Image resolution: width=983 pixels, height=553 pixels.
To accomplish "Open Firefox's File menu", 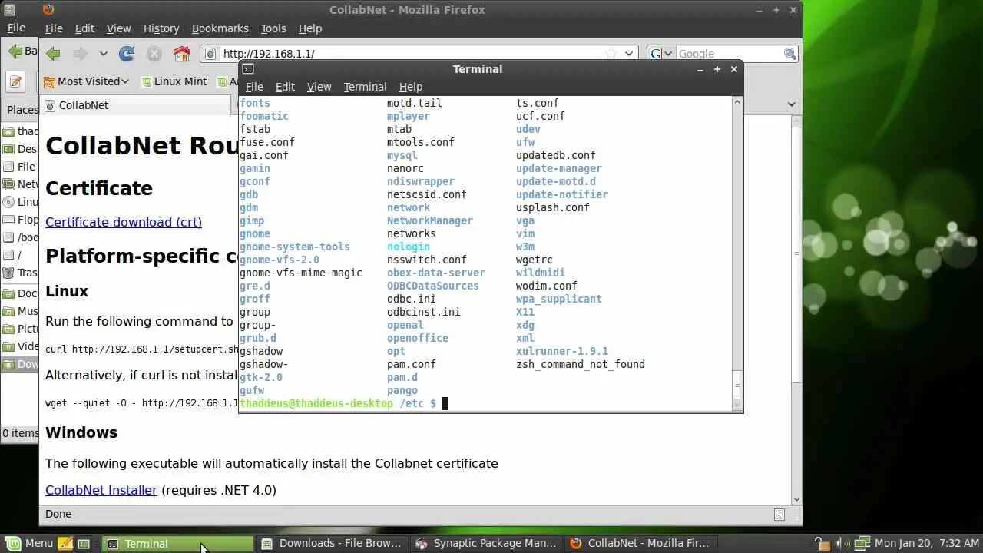I will click(x=54, y=28).
